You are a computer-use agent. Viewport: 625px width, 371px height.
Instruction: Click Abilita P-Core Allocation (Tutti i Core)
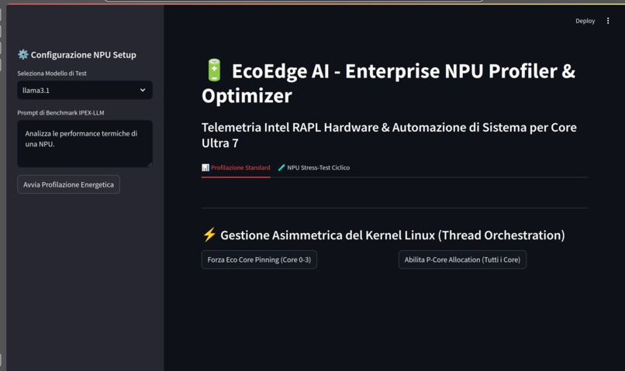click(x=462, y=259)
